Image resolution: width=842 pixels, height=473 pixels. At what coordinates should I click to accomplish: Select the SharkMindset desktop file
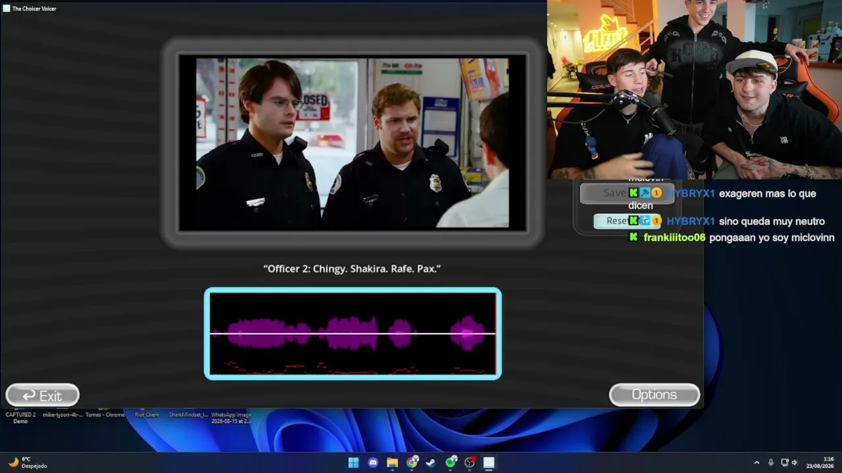tap(188, 415)
